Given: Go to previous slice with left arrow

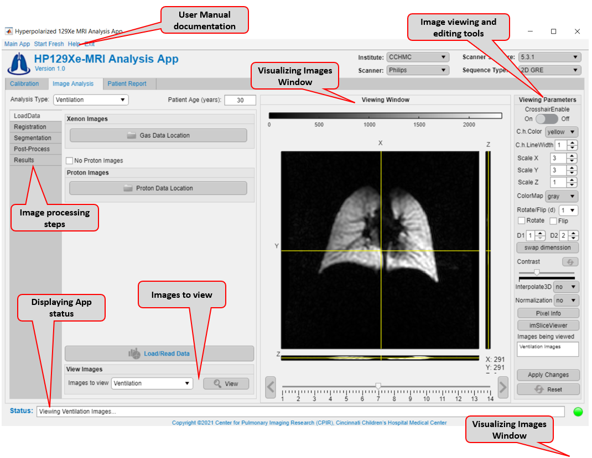Looking at the screenshot, I should 271,387.
